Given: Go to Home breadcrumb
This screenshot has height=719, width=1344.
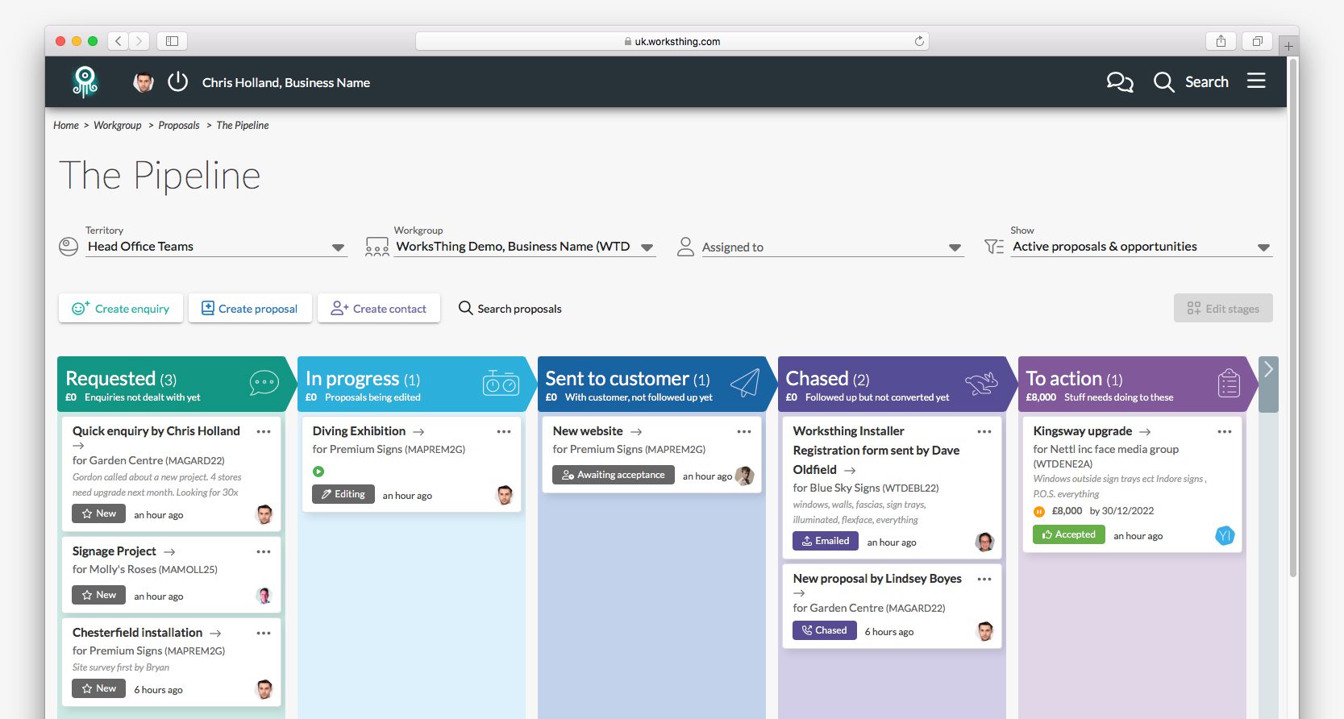Looking at the screenshot, I should (66, 125).
